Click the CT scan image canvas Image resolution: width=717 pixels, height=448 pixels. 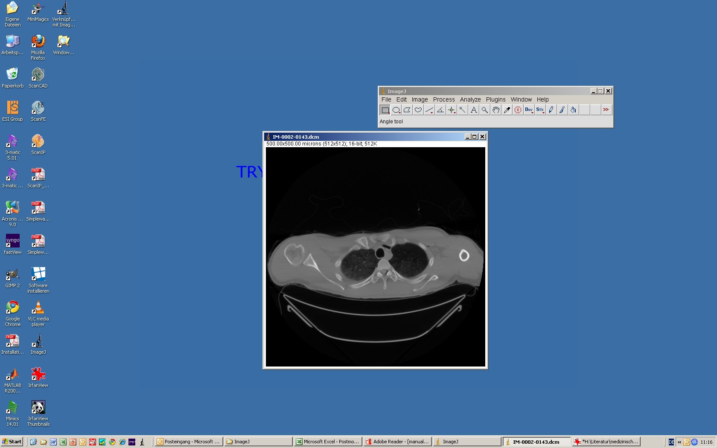[x=376, y=257]
